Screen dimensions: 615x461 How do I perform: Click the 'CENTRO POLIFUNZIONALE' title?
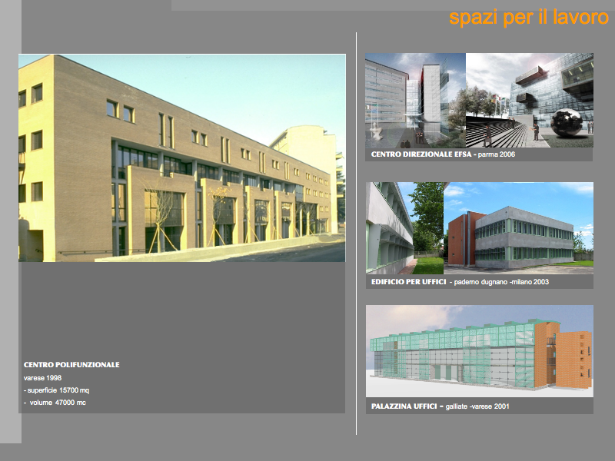(71, 364)
